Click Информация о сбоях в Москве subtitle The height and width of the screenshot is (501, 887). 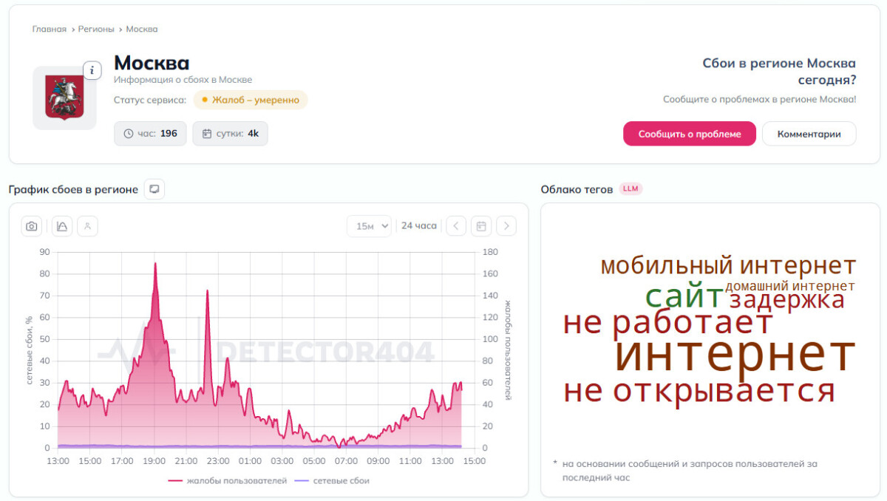click(x=183, y=80)
